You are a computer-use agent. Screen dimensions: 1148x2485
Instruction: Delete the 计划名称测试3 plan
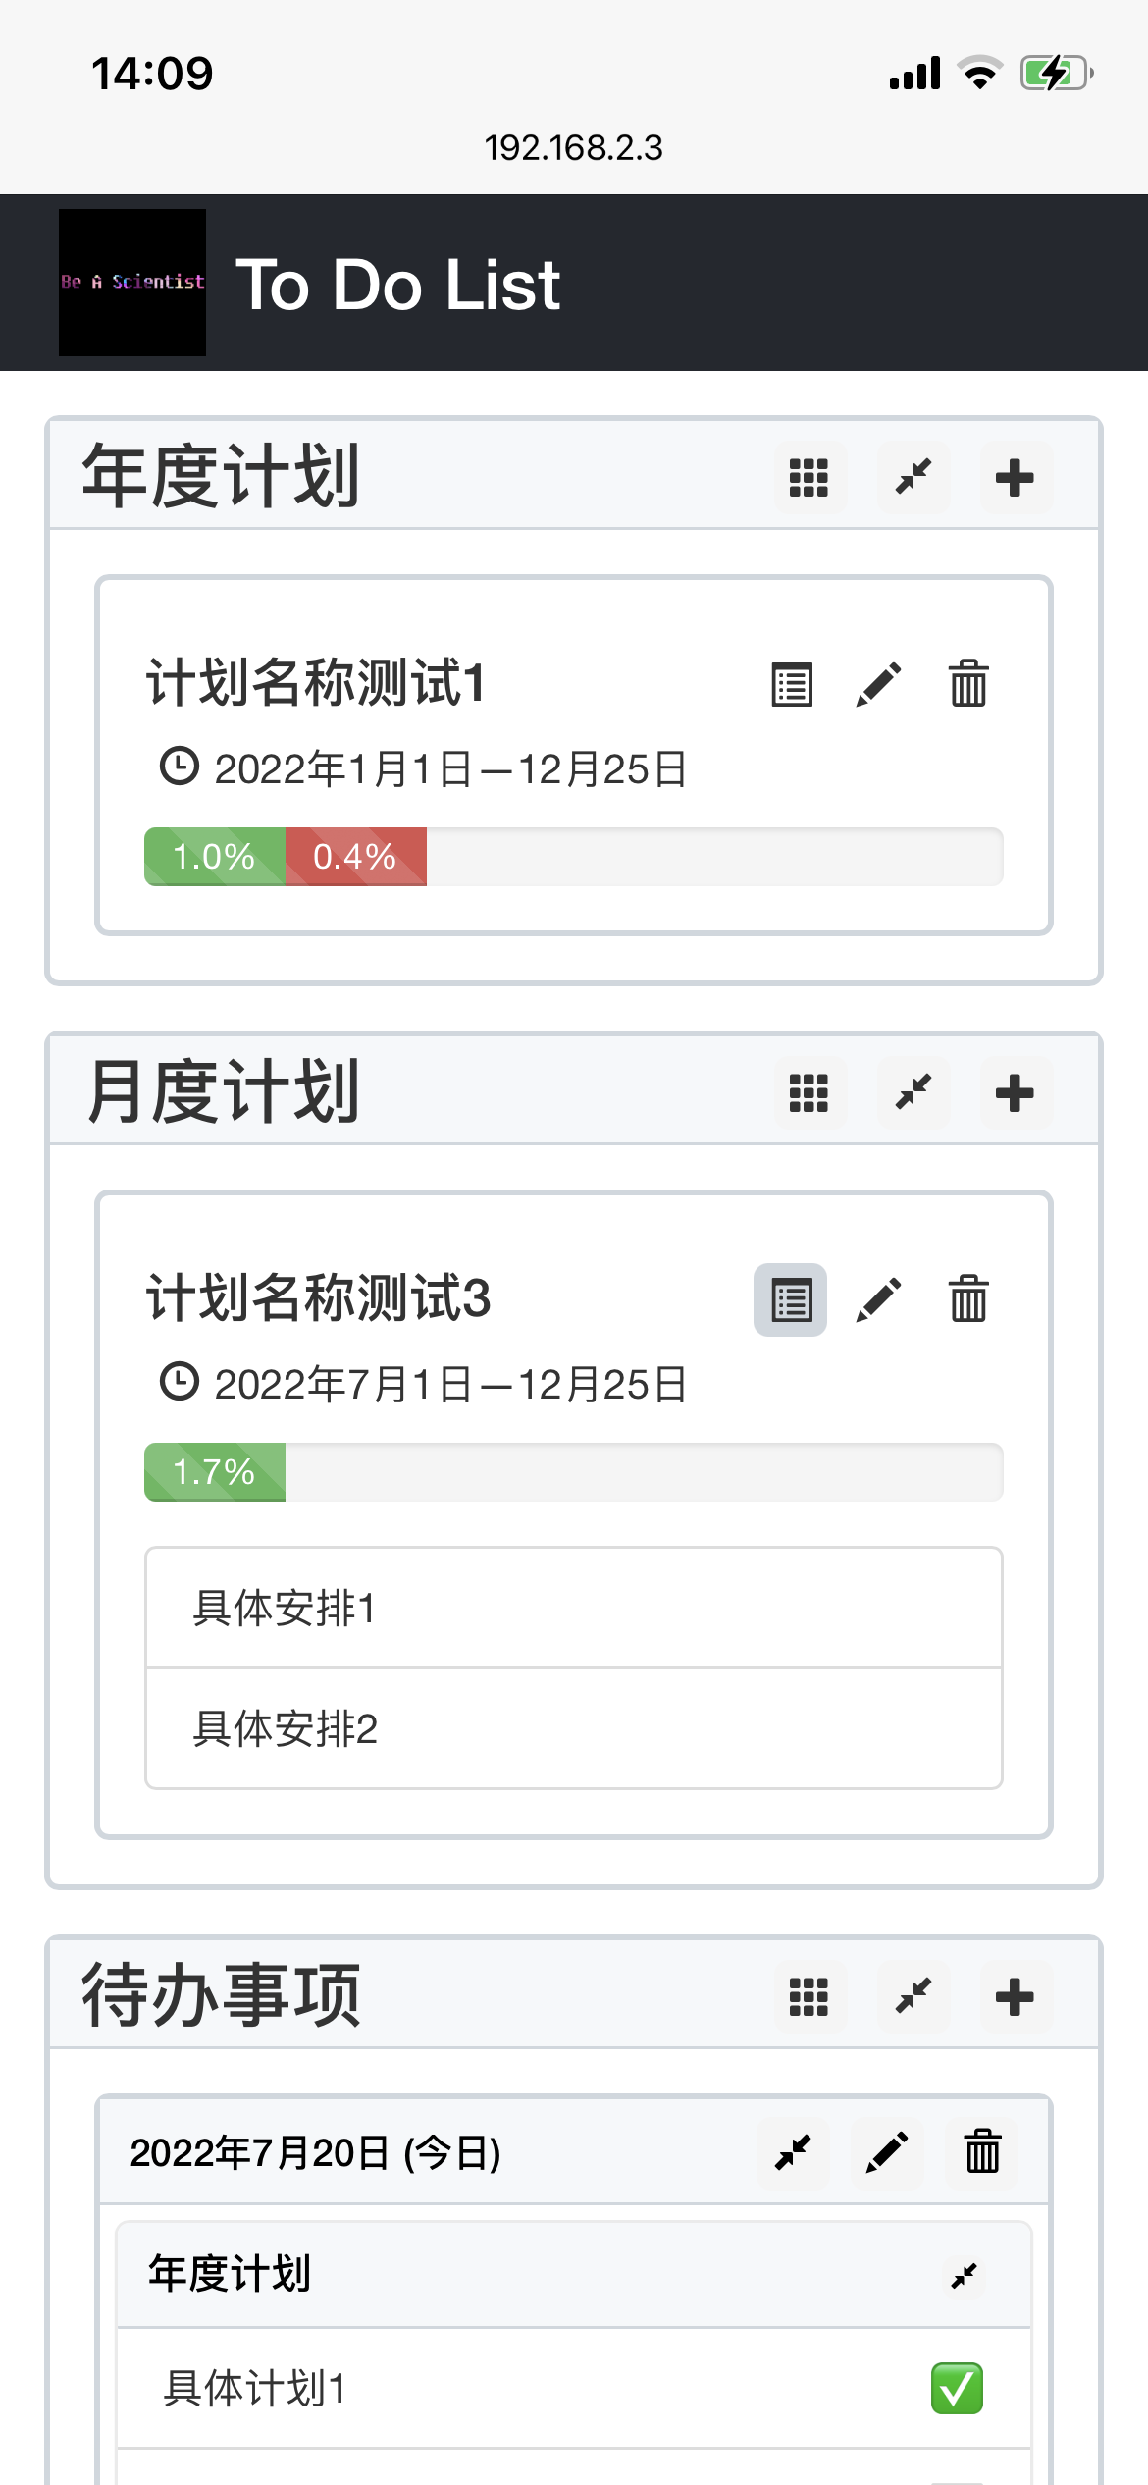[x=968, y=1299]
